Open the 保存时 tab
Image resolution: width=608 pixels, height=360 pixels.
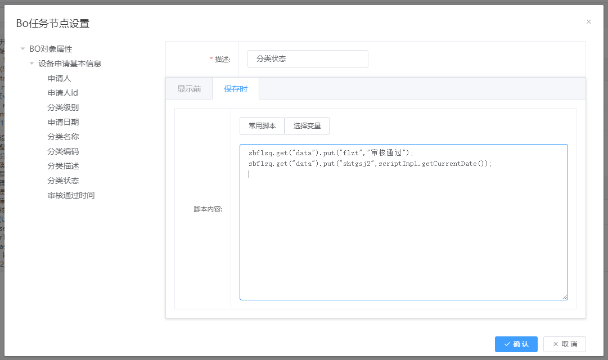pyautogui.click(x=235, y=89)
